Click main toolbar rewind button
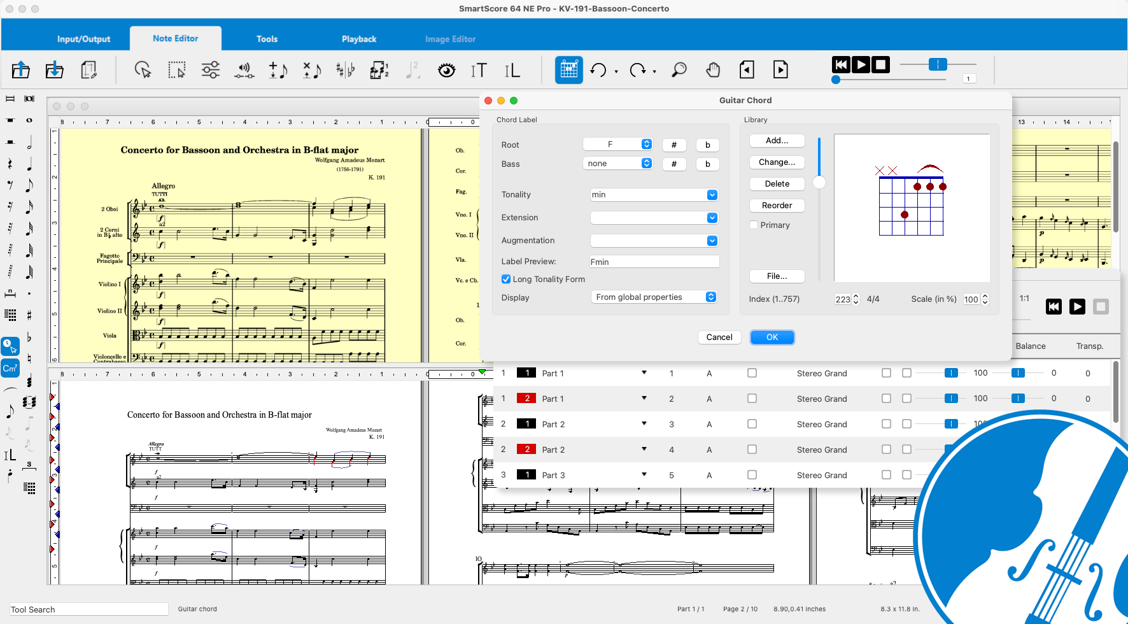This screenshot has width=1128, height=624. (x=841, y=64)
